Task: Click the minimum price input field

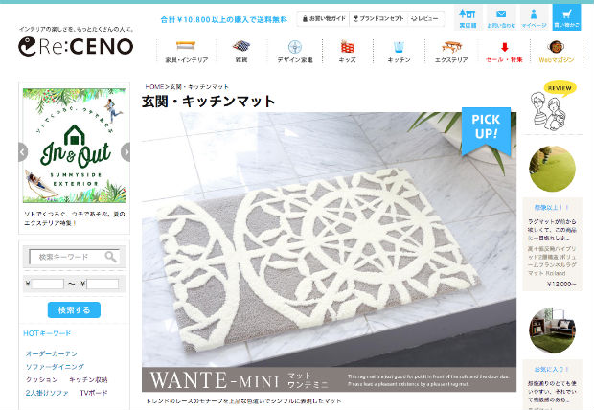Action: pyautogui.click(x=47, y=284)
